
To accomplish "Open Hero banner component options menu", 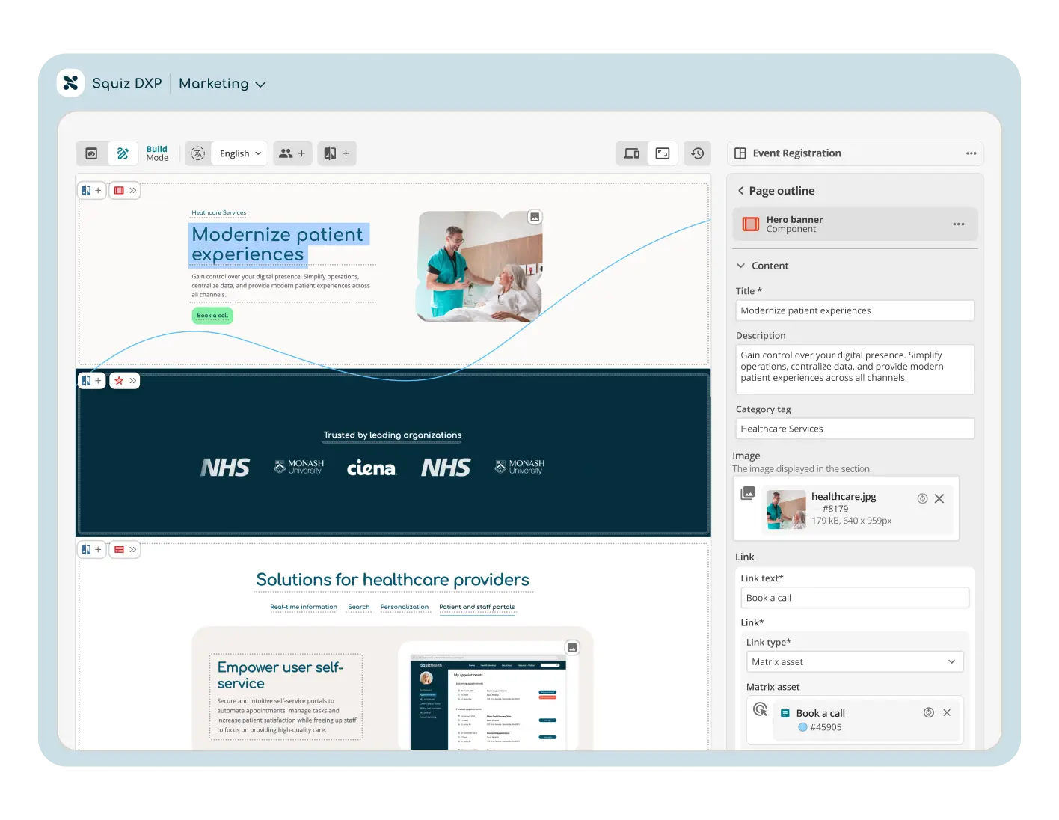I will (958, 224).
